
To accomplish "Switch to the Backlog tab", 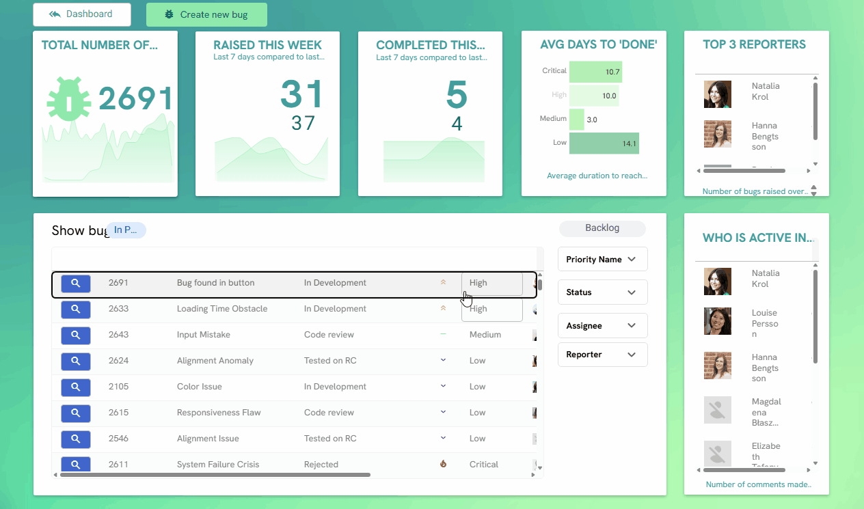I will (x=602, y=228).
